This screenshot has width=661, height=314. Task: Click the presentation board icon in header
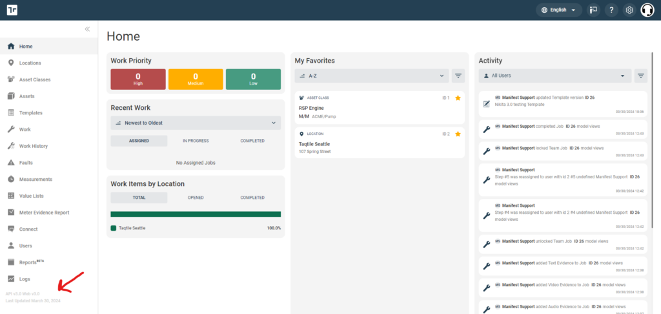coord(594,10)
